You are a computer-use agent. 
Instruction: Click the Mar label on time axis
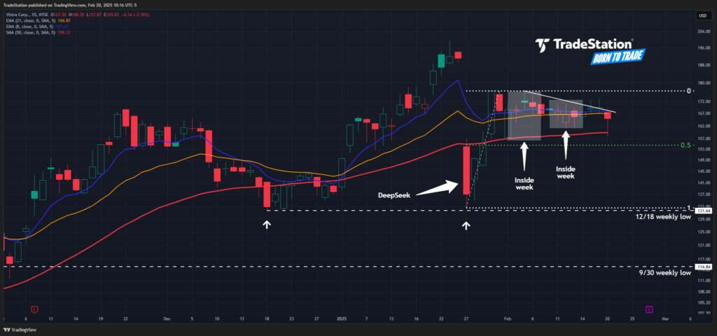[x=665, y=318]
